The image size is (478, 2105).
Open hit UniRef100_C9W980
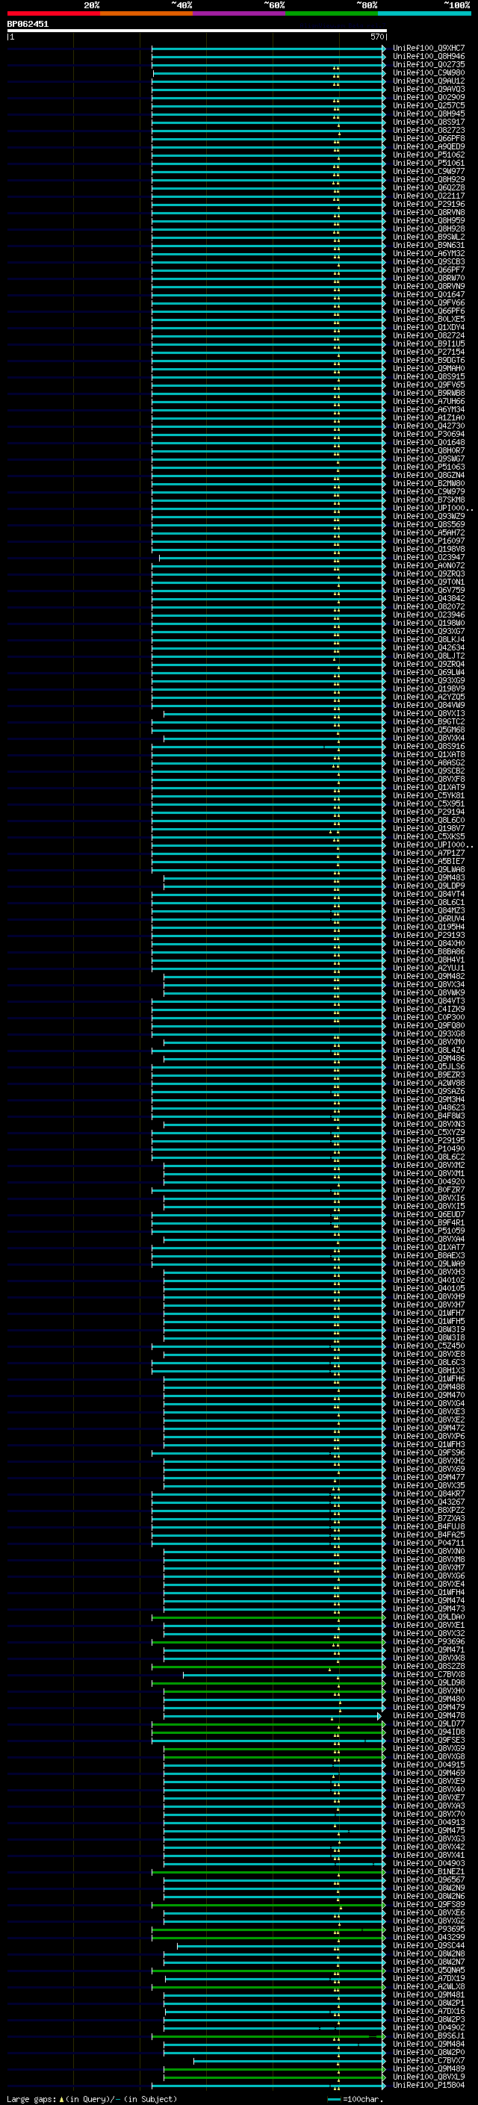click(429, 72)
